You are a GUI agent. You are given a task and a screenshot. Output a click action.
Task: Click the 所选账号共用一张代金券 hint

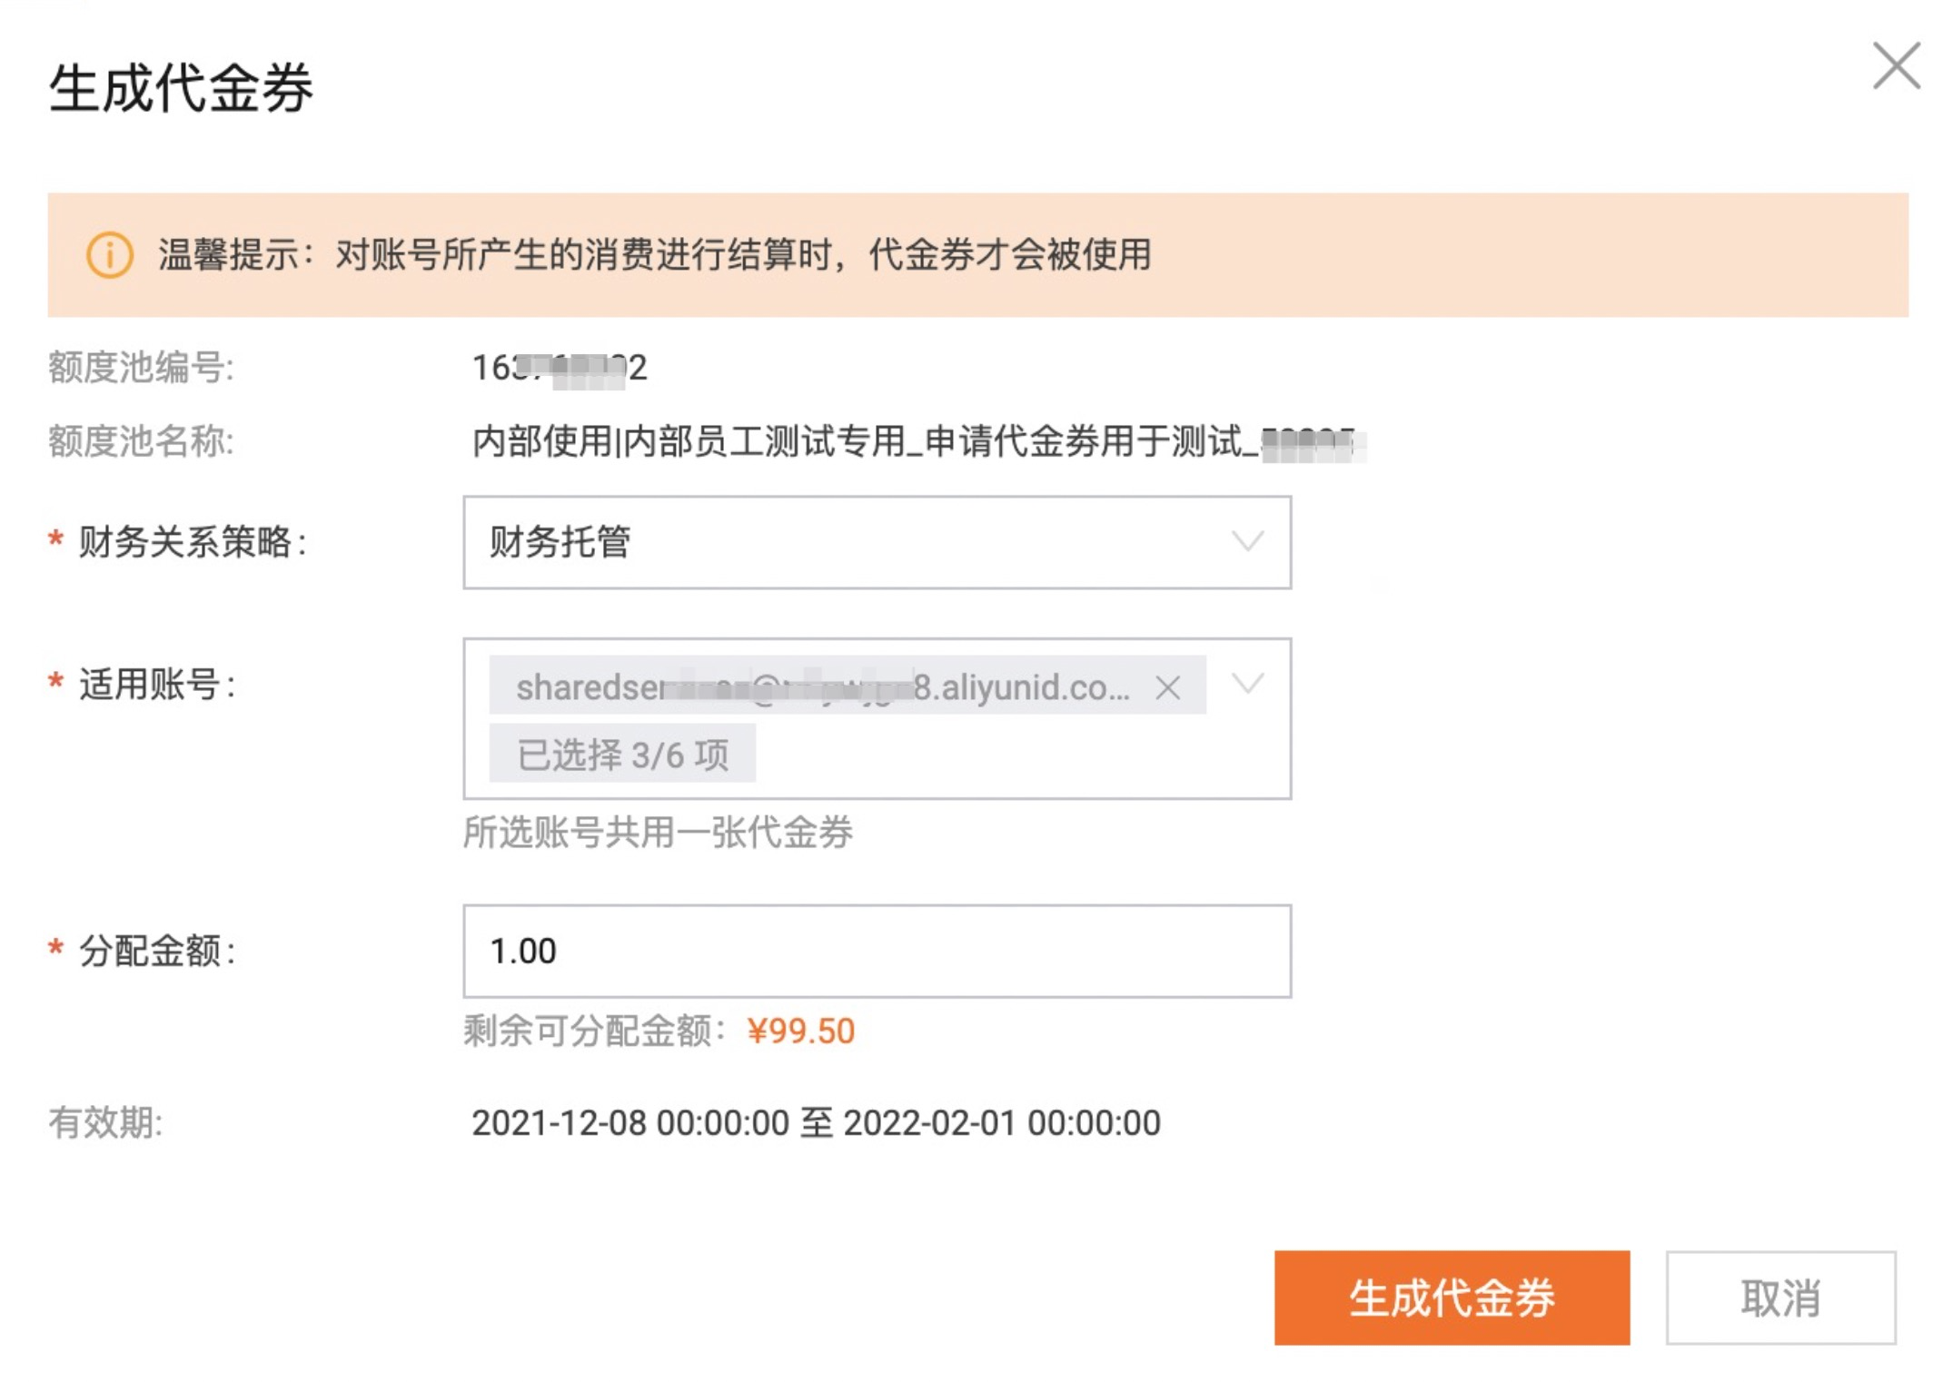pyautogui.click(x=658, y=832)
